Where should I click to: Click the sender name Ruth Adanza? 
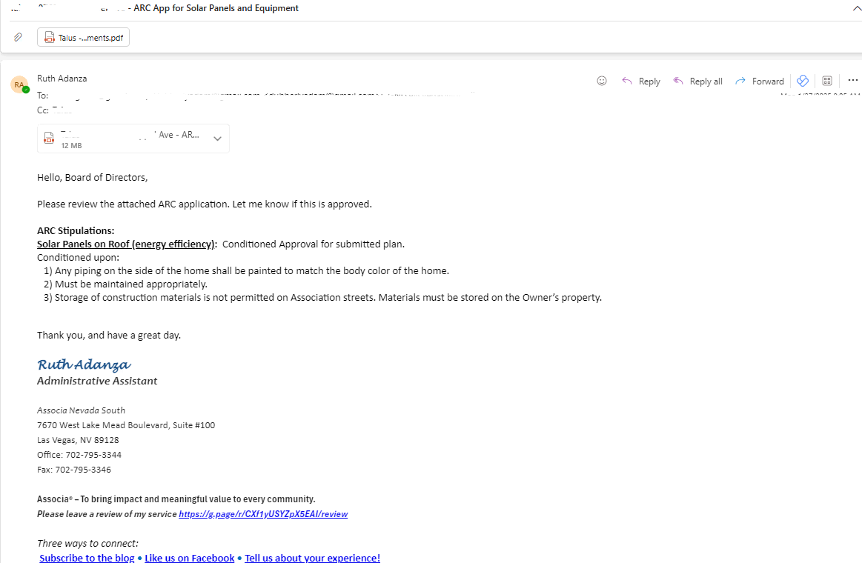pyautogui.click(x=62, y=79)
